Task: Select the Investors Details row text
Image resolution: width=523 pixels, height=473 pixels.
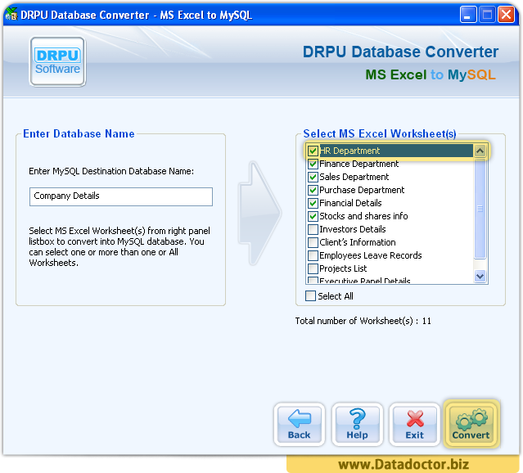Action: click(352, 229)
